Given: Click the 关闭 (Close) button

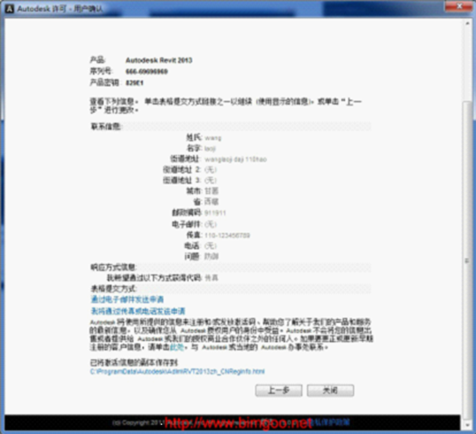Looking at the screenshot, I should (x=330, y=391).
